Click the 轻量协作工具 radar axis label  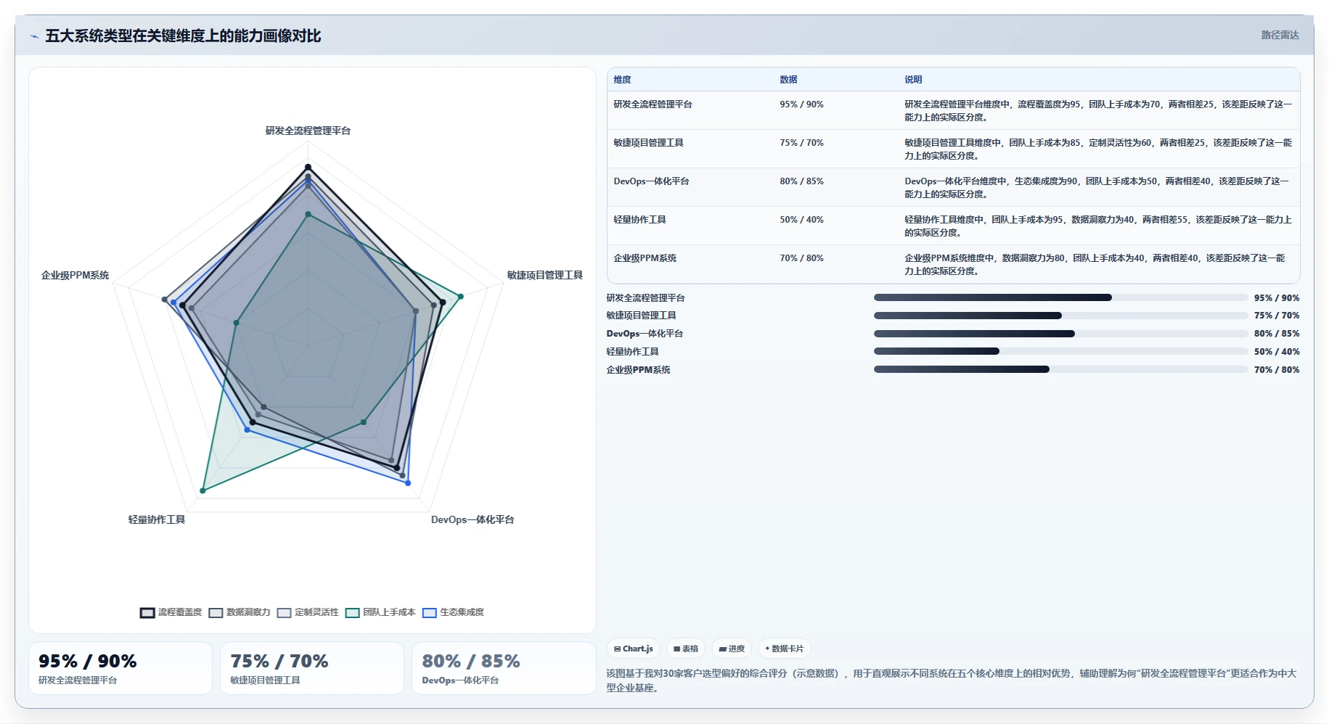(x=157, y=519)
